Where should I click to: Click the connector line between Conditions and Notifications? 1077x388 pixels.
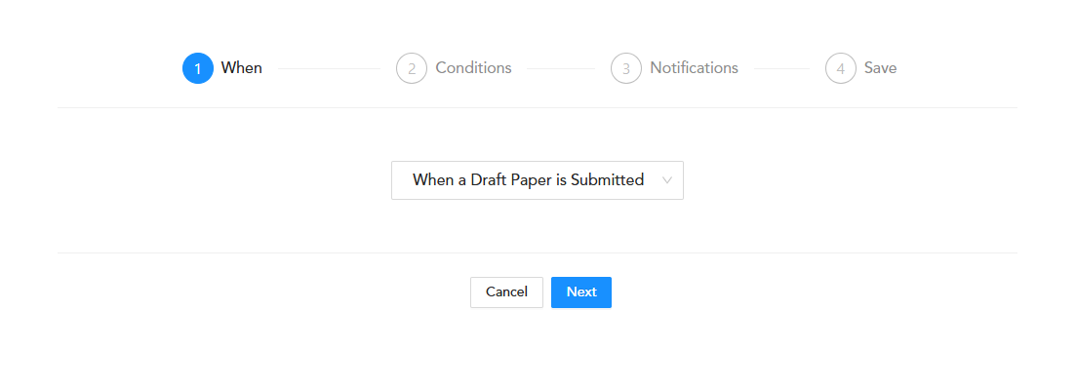(x=561, y=68)
